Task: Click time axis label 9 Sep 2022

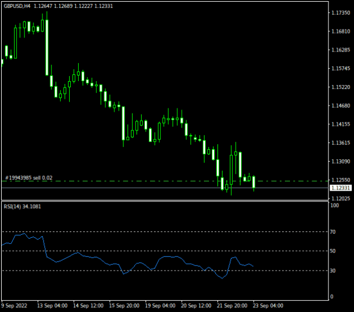Action: pos(14,306)
